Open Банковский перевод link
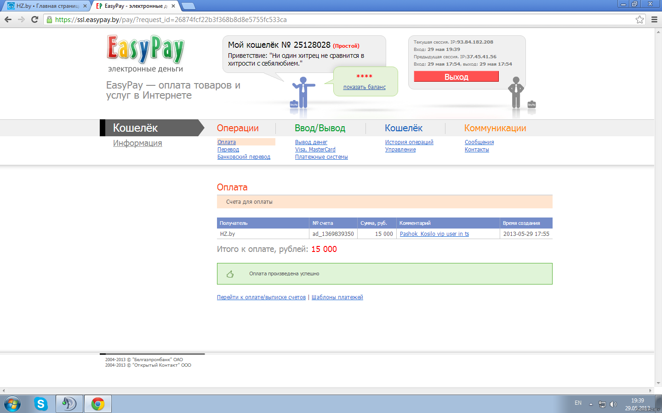This screenshot has width=662, height=413. (x=244, y=157)
